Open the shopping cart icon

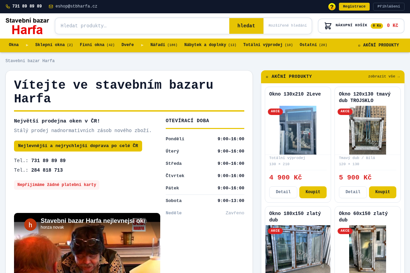pyautogui.click(x=328, y=26)
